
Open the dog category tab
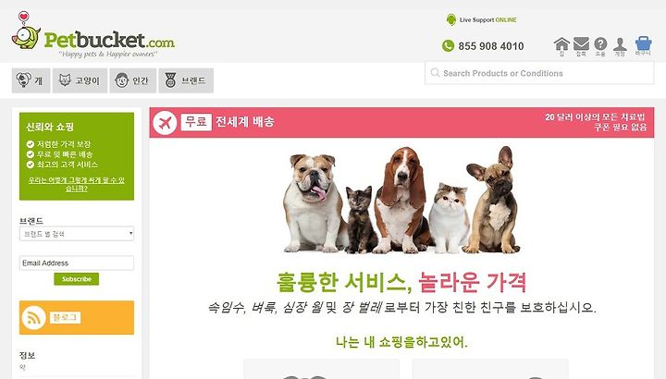[31, 80]
